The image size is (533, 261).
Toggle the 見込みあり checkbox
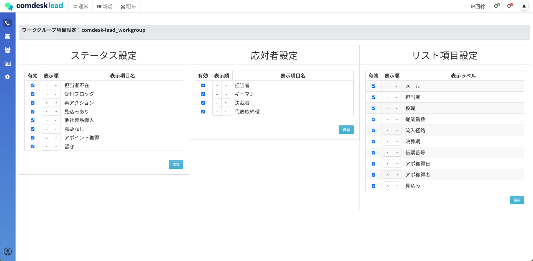point(33,112)
